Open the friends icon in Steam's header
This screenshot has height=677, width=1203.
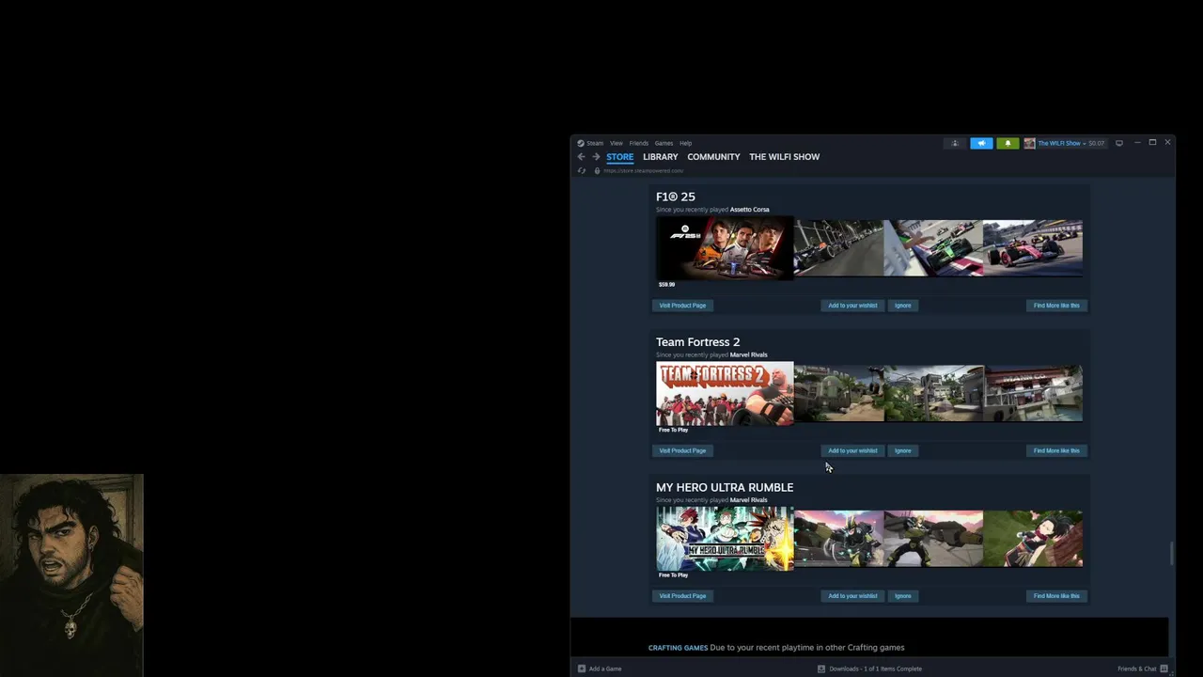pyautogui.click(x=955, y=143)
